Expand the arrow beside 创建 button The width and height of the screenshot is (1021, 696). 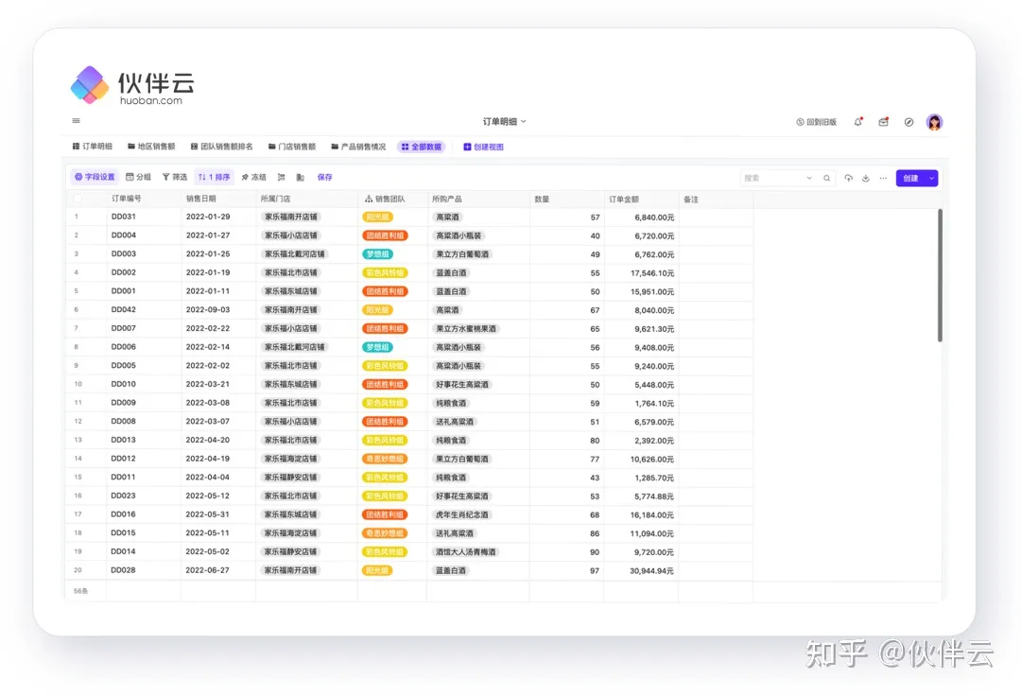point(932,178)
